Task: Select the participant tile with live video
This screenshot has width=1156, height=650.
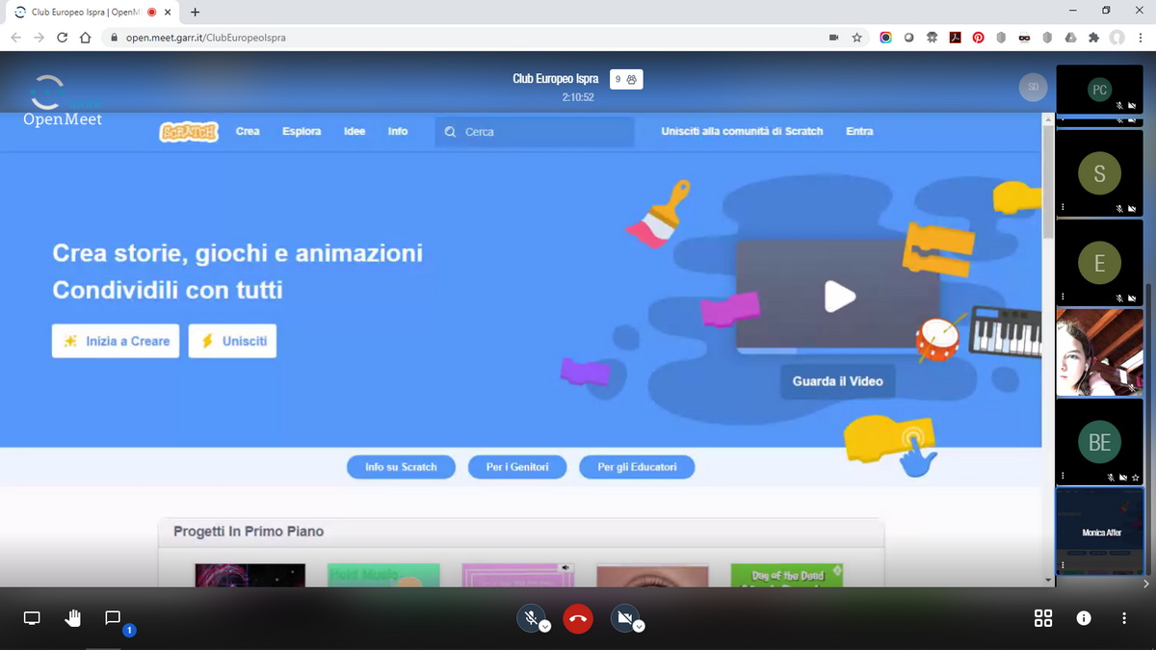Action: (x=1100, y=351)
